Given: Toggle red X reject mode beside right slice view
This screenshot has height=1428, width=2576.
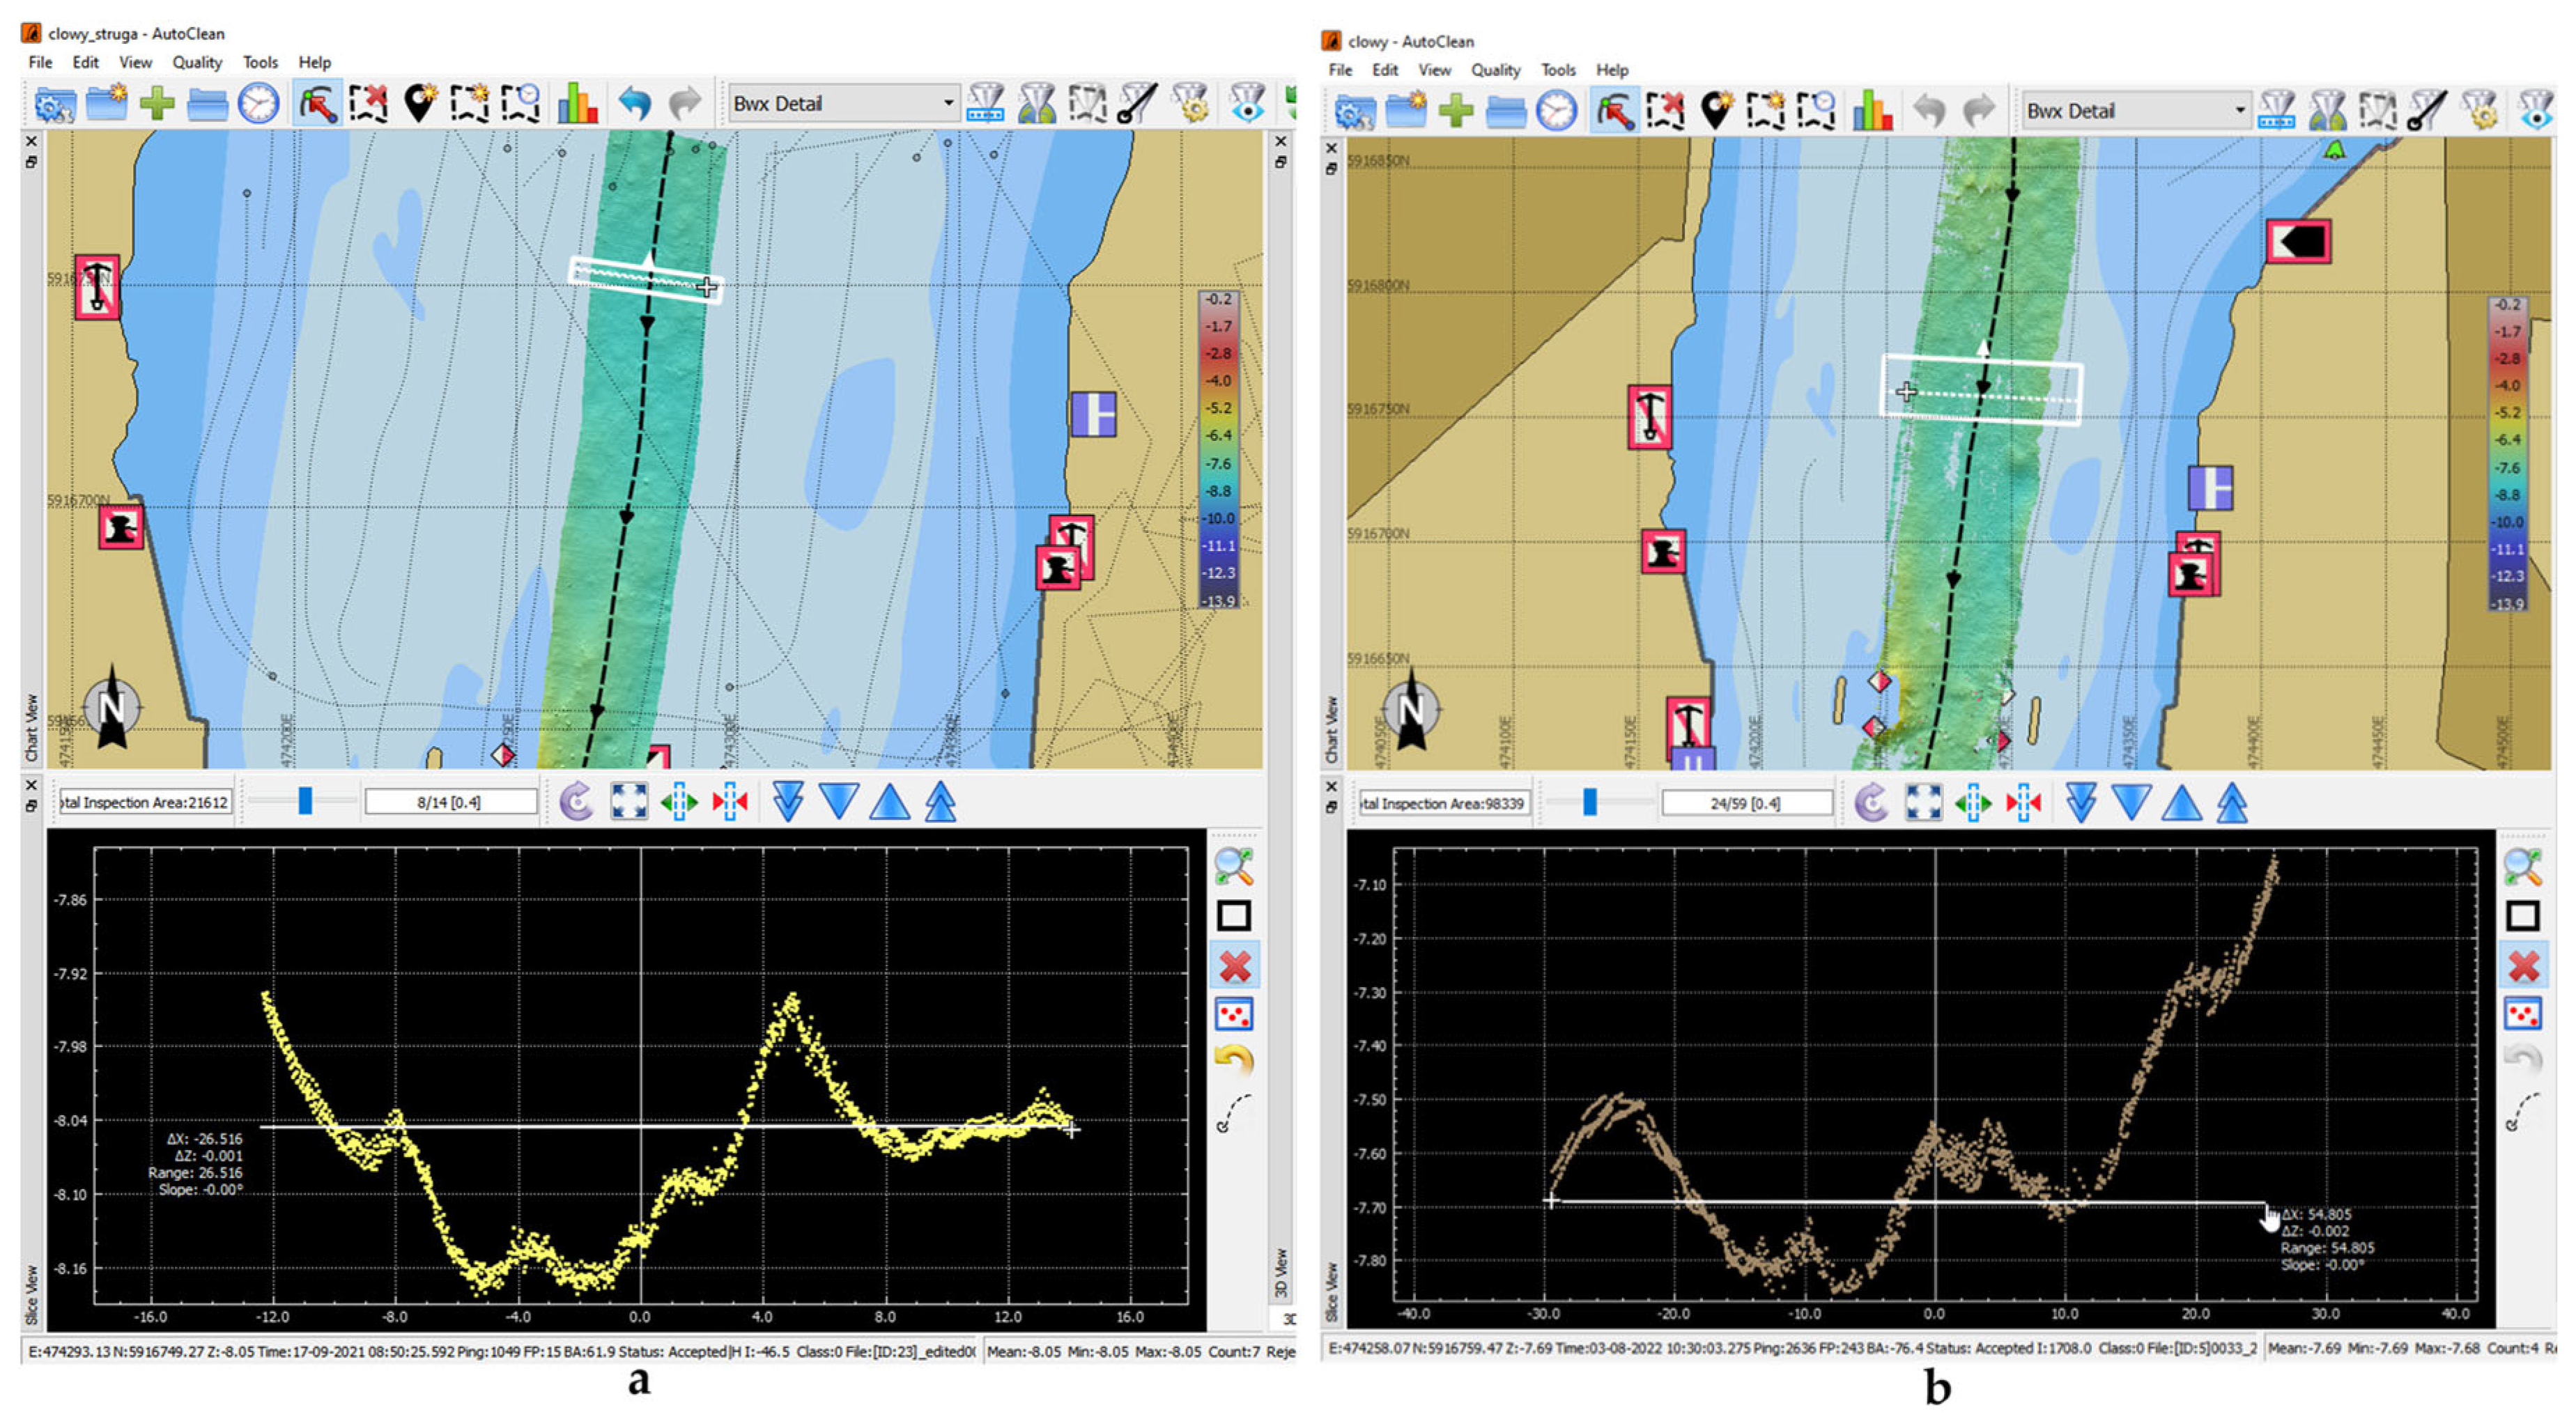Looking at the screenshot, I should click(2523, 966).
